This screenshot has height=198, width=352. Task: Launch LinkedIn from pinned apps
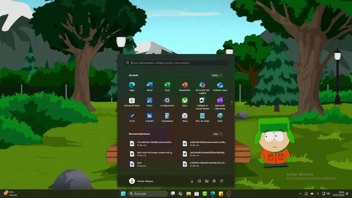150,117
